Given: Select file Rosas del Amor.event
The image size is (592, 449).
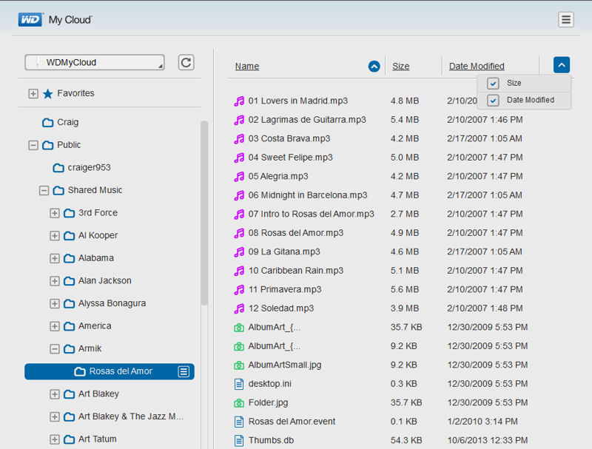Looking at the screenshot, I should tap(292, 422).
